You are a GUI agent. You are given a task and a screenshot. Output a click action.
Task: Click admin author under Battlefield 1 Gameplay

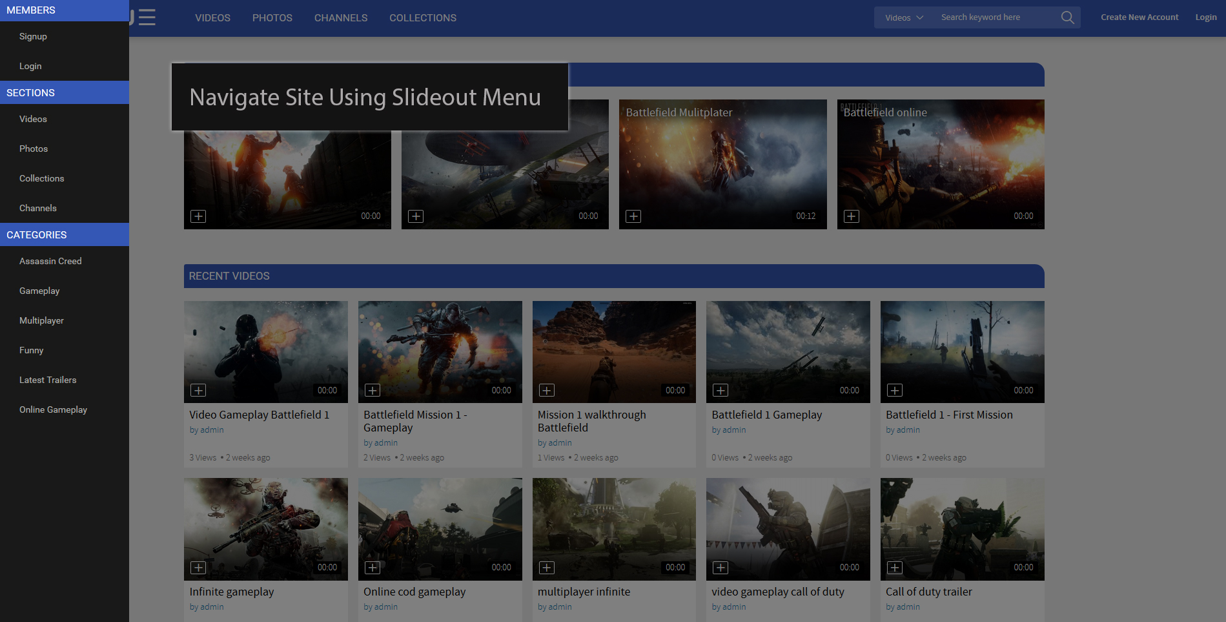click(x=734, y=430)
